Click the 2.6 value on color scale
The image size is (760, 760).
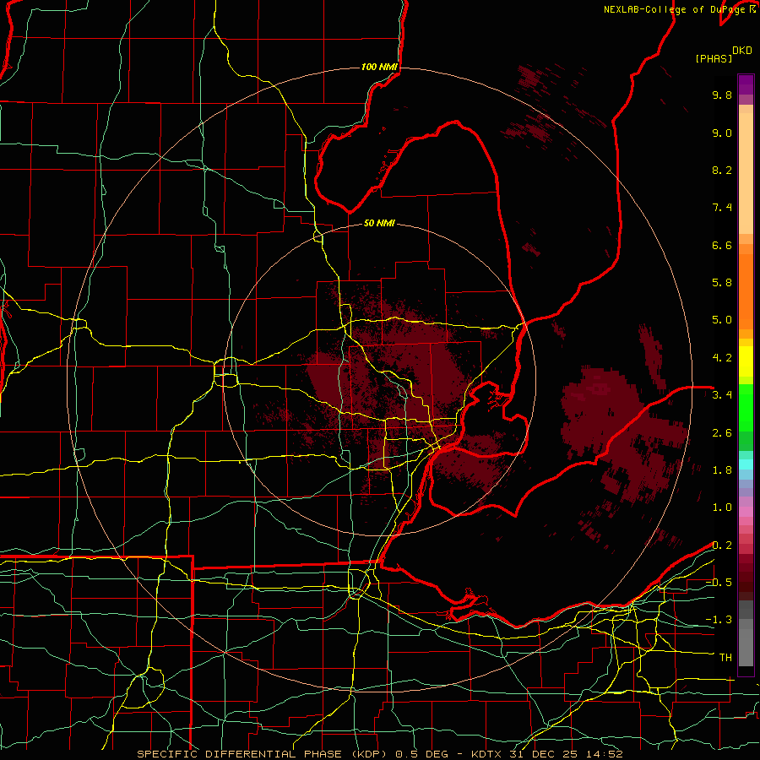[722, 433]
